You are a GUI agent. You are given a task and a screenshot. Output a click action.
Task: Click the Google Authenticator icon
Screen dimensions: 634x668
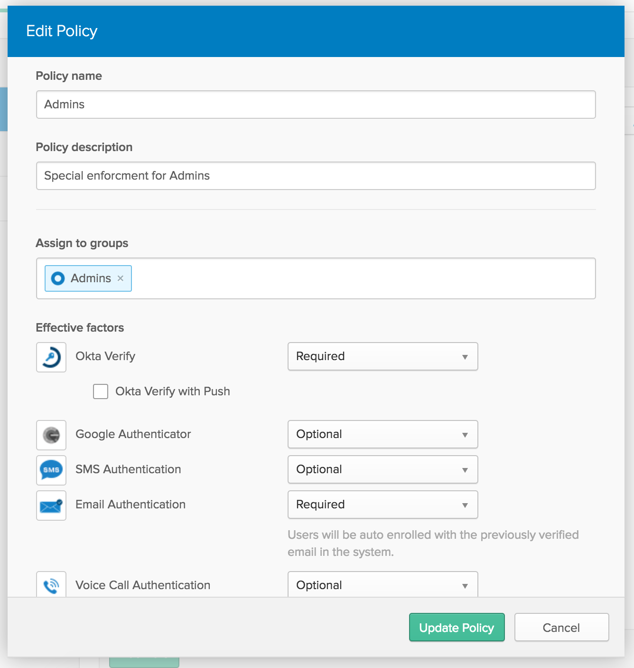tap(51, 435)
